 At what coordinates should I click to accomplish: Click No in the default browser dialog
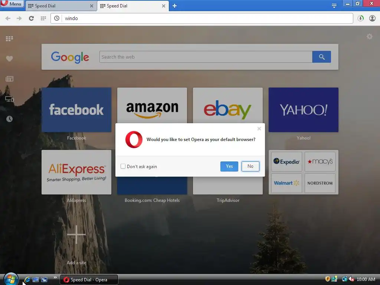pos(250,166)
